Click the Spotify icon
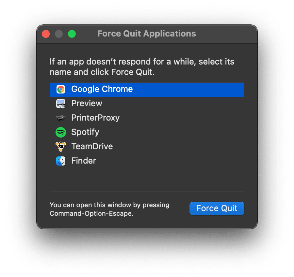Image resolution: width=294 pixels, height=277 pixels. 61,132
